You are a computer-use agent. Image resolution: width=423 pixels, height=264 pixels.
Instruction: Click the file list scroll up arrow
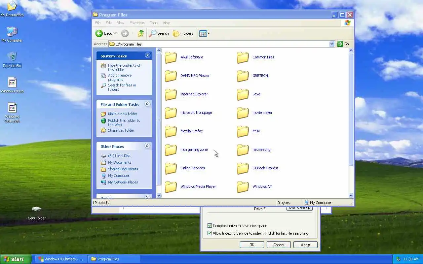[351, 50]
